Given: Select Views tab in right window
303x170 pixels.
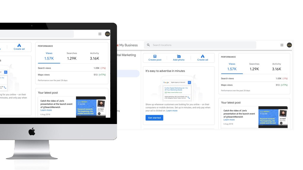Looking at the screenshot, I should [x=232, y=67].
